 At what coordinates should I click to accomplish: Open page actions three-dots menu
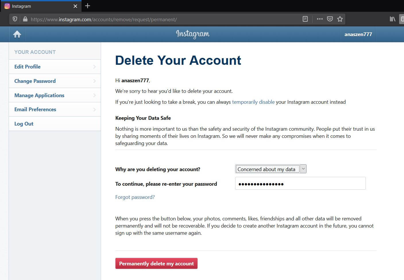320,19
